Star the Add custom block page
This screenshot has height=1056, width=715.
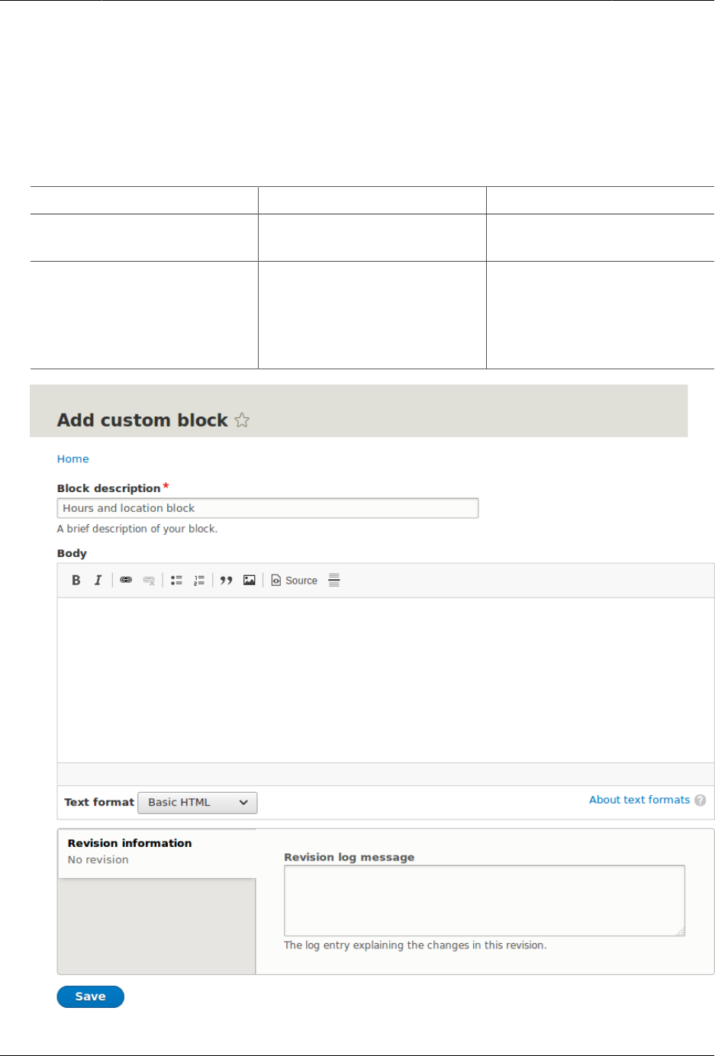(242, 420)
